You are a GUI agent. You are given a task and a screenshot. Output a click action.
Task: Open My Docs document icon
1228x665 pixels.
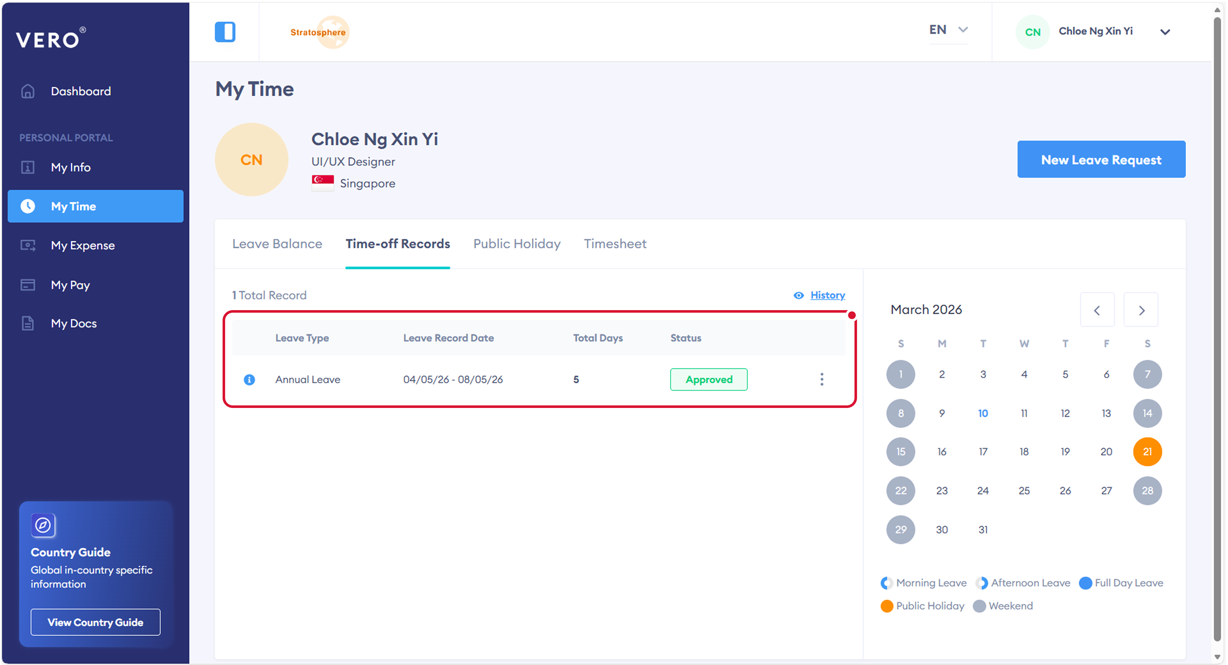(28, 323)
